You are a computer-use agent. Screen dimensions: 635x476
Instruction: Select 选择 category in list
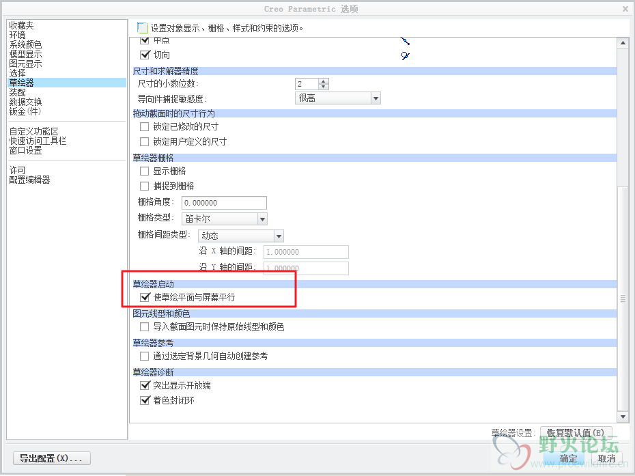tap(18, 73)
